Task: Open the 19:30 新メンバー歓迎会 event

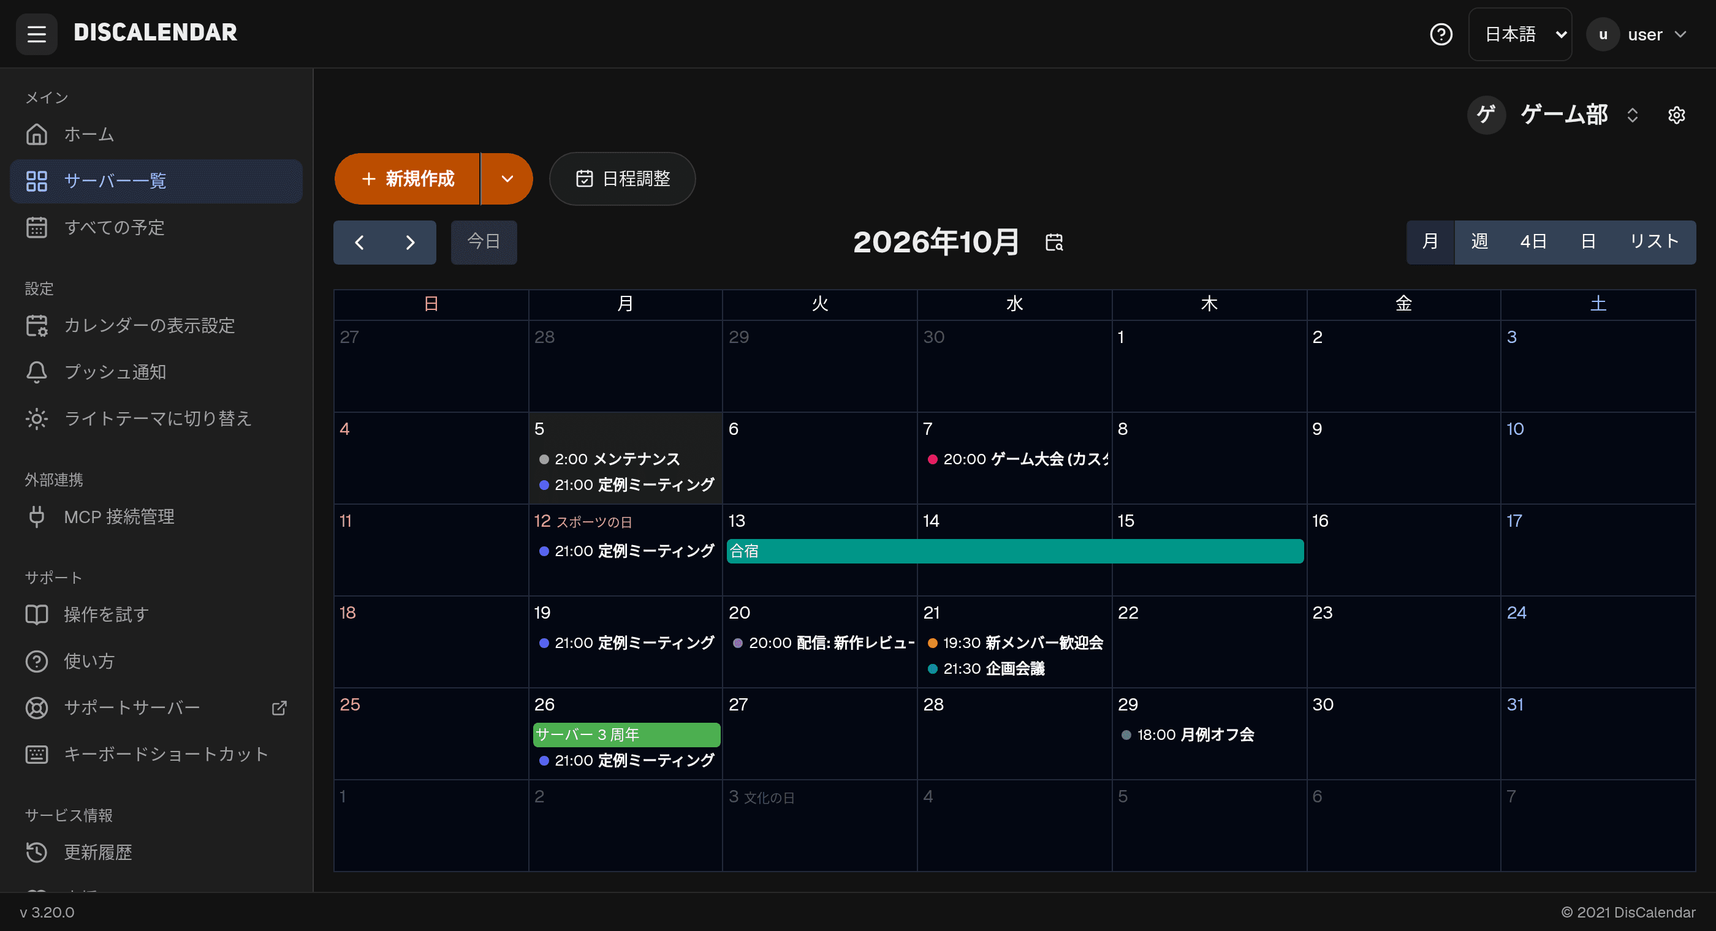Action: tap(1016, 643)
